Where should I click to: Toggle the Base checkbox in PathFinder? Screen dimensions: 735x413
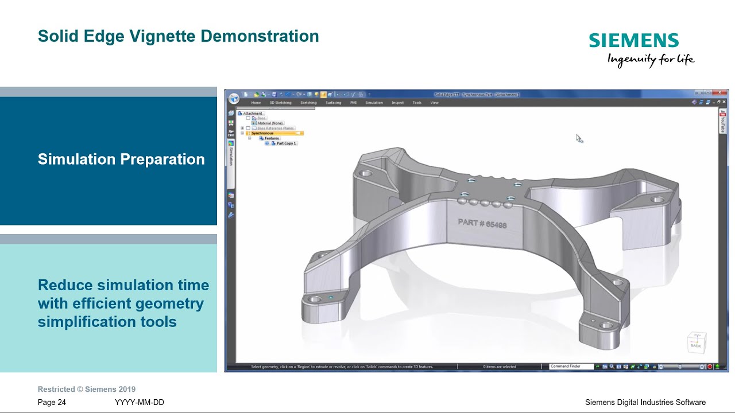pyautogui.click(x=248, y=118)
